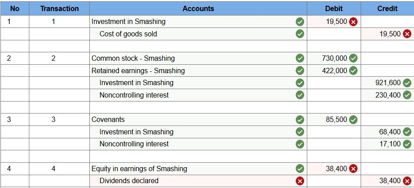Click the 230,400 credit amount field
The image size is (414, 188).
tap(387, 95)
